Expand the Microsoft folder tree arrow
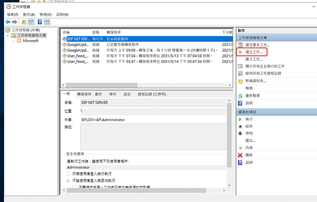 point(14,41)
